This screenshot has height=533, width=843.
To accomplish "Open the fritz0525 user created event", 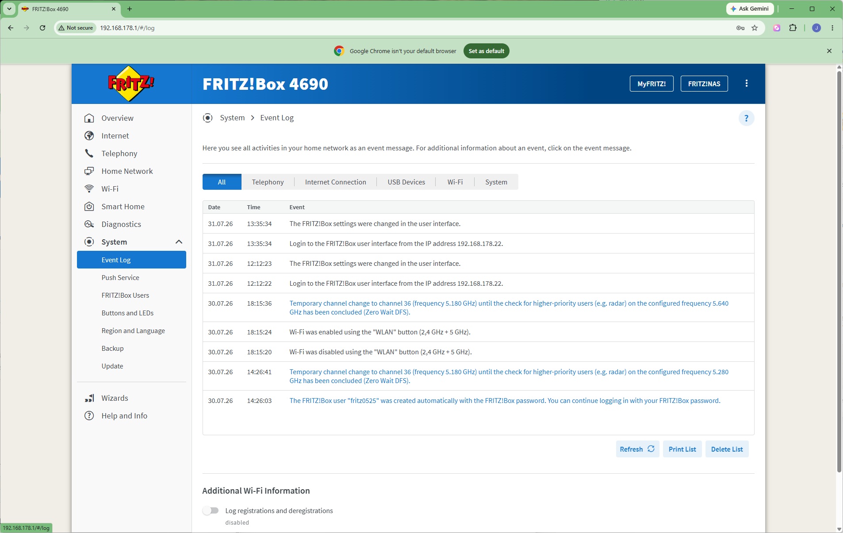I will [x=505, y=400].
